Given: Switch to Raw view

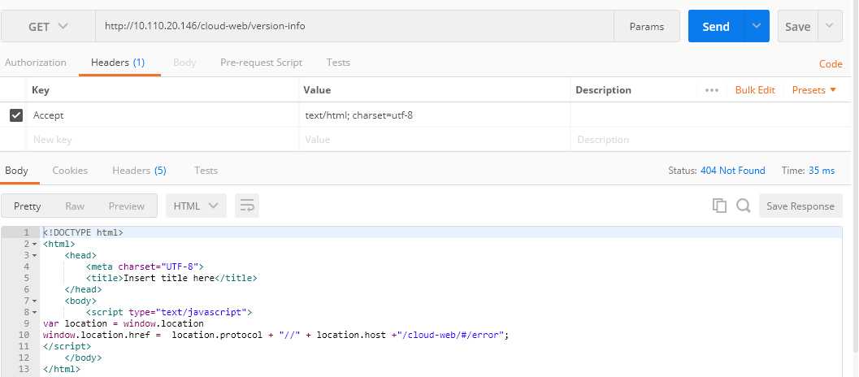Looking at the screenshot, I should coord(75,206).
